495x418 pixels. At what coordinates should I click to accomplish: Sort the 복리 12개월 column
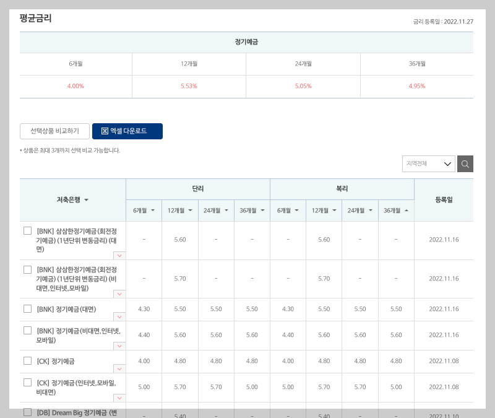335,211
